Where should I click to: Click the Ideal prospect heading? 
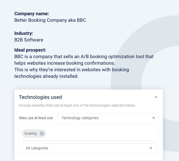[x=30, y=50]
